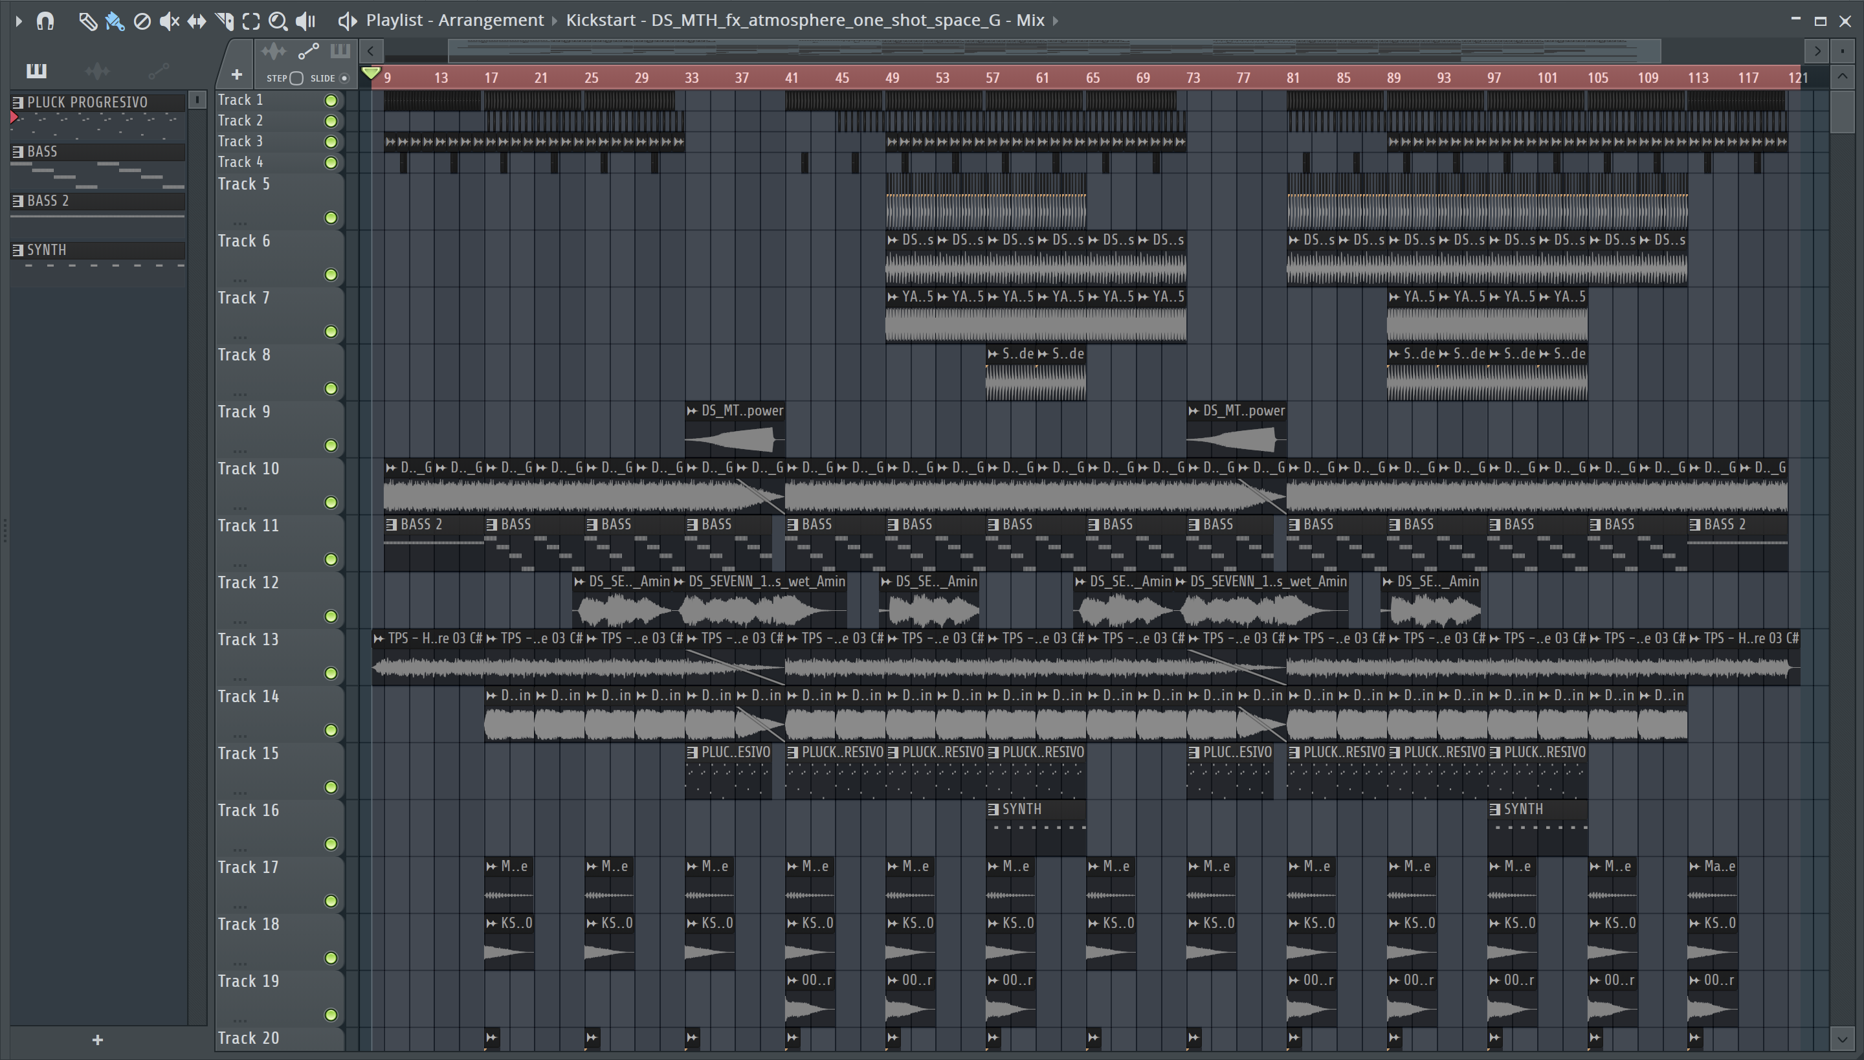Viewport: 1864px width, 1060px height.
Task: Click the vertical scroll-down arrow
Action: point(1842,1039)
